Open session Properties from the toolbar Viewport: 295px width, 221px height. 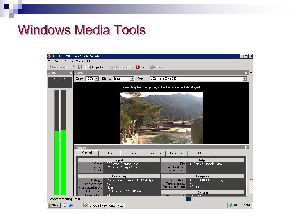coord(96,67)
